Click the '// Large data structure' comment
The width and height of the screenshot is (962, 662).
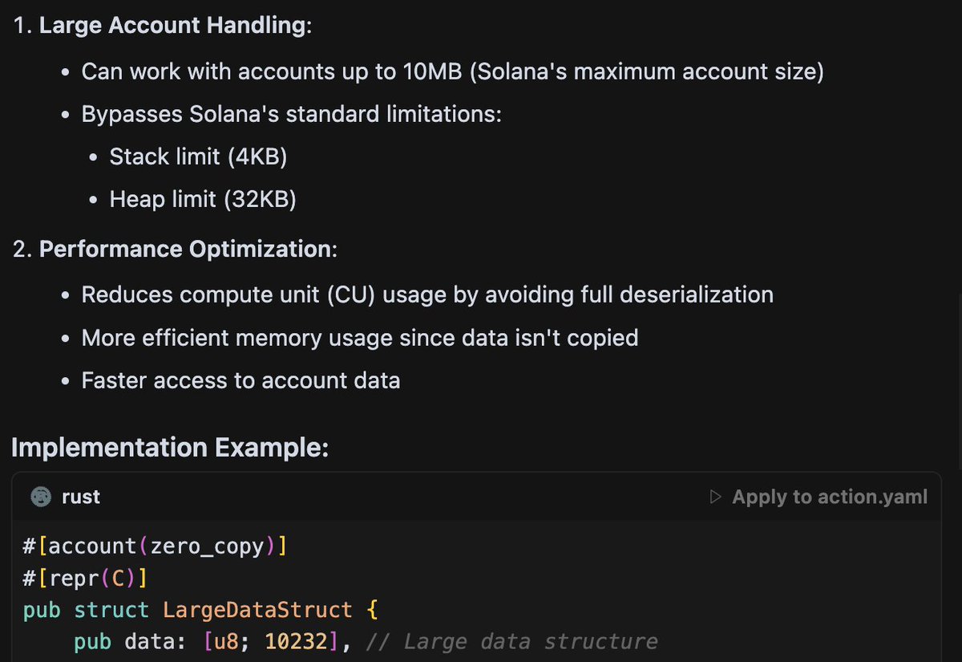click(x=511, y=642)
